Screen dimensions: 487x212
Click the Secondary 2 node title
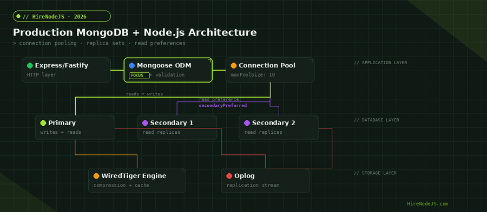pos(274,123)
